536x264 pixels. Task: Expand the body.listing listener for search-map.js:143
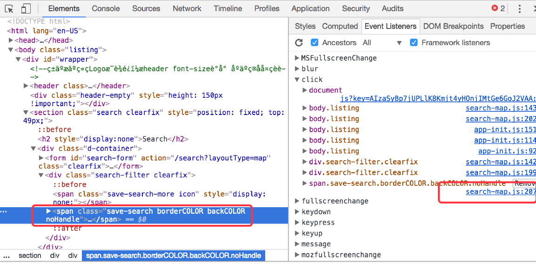(x=305, y=108)
